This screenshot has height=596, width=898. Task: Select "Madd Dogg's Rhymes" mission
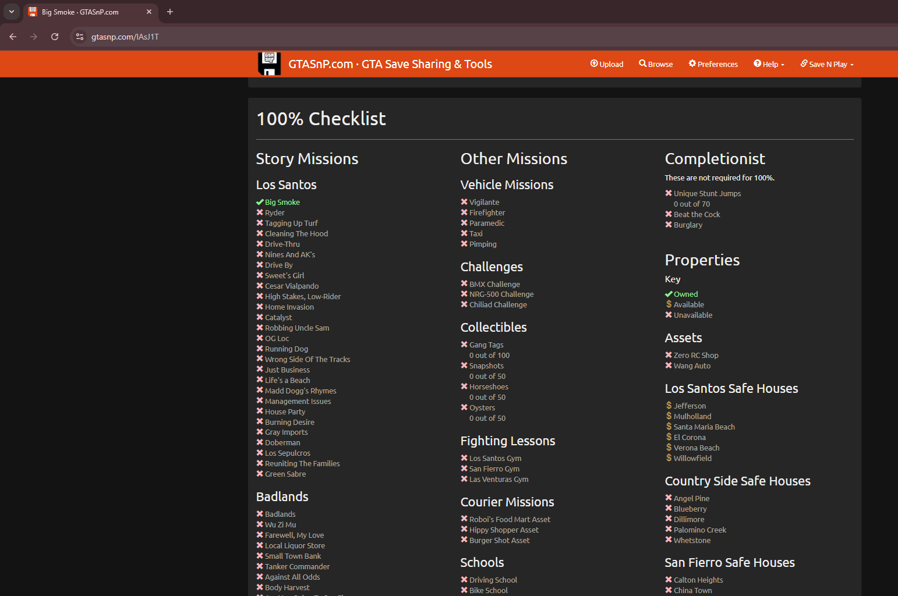point(300,391)
